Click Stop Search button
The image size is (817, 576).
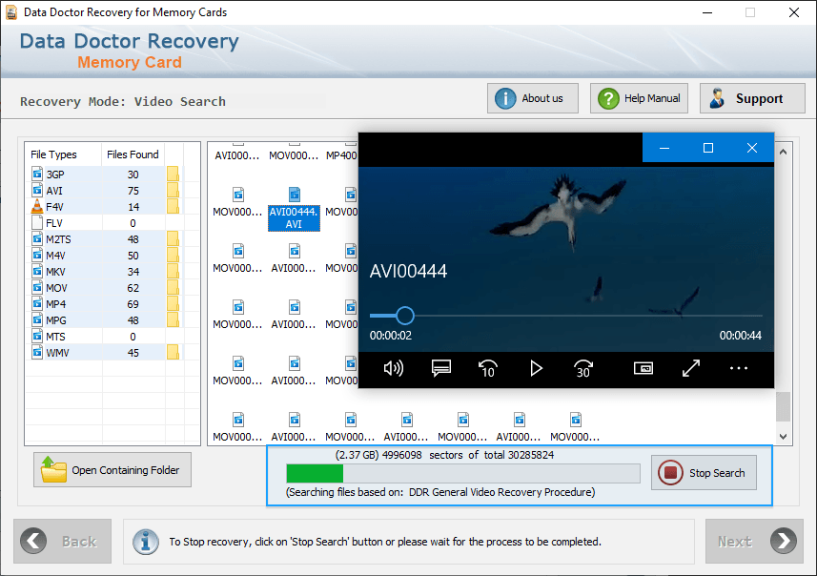pos(704,473)
